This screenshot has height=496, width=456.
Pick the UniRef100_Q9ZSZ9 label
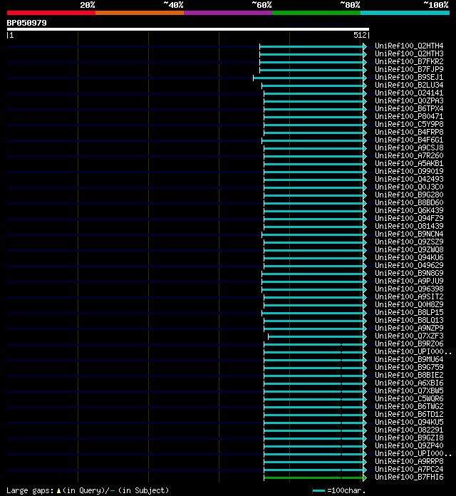(x=409, y=242)
